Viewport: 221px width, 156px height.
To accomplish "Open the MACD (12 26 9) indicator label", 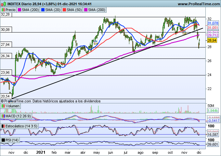I will click(x=18, y=116).
